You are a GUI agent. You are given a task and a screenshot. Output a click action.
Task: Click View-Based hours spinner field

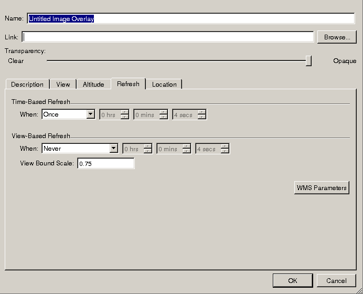coord(133,149)
